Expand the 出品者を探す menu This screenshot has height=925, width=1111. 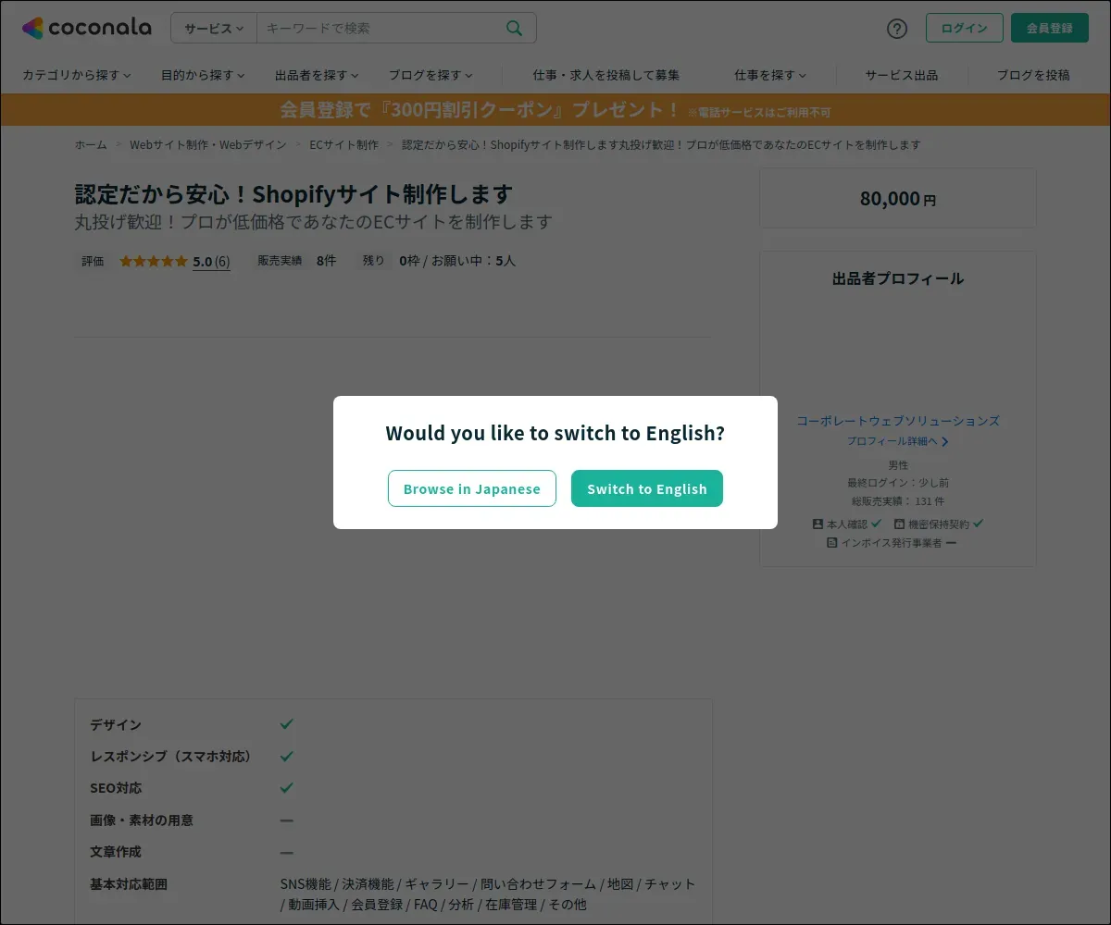tap(317, 75)
